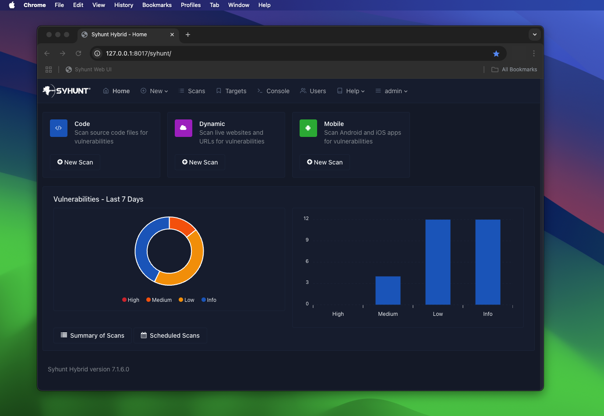Click the blue Code scan icon

pyautogui.click(x=59, y=128)
